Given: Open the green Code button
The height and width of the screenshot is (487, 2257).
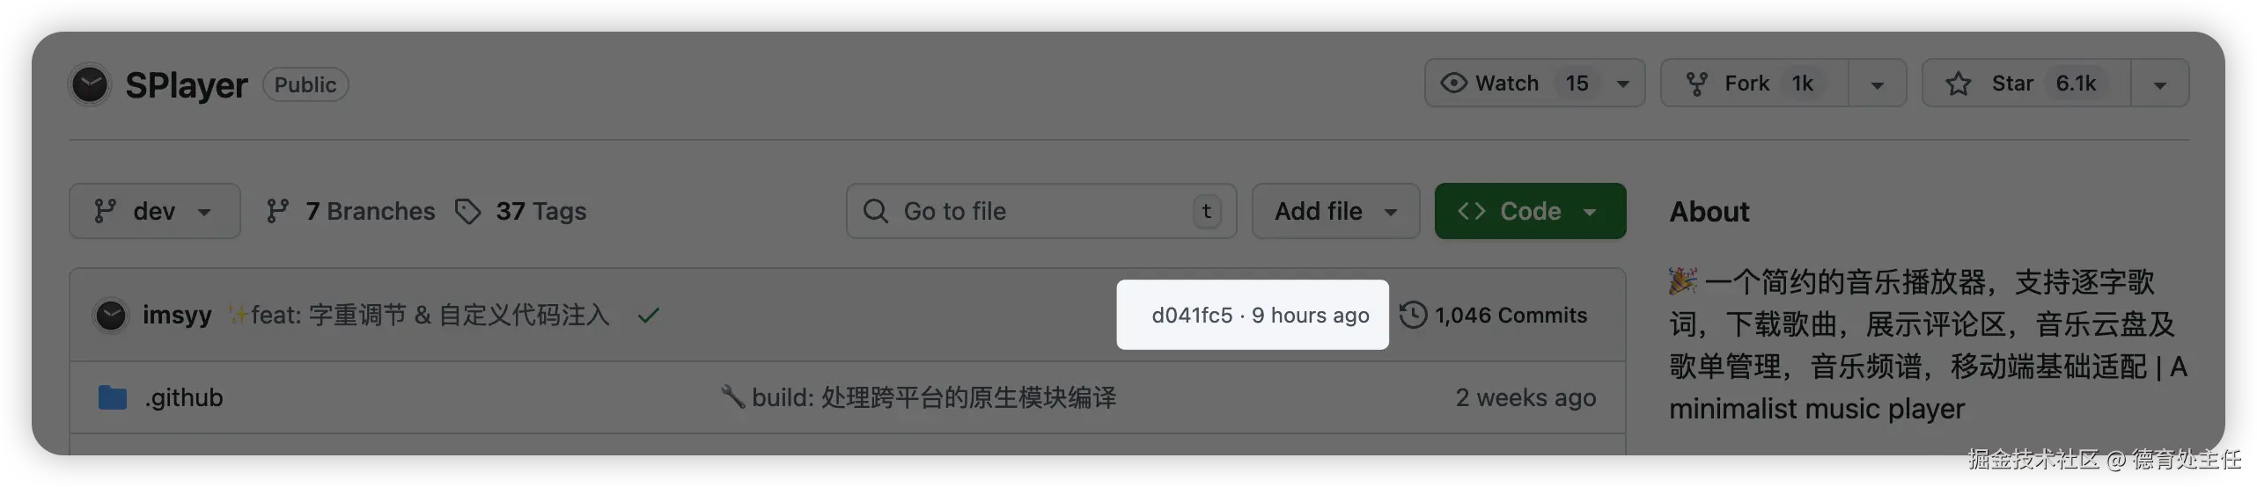Looking at the screenshot, I should click(x=1530, y=211).
